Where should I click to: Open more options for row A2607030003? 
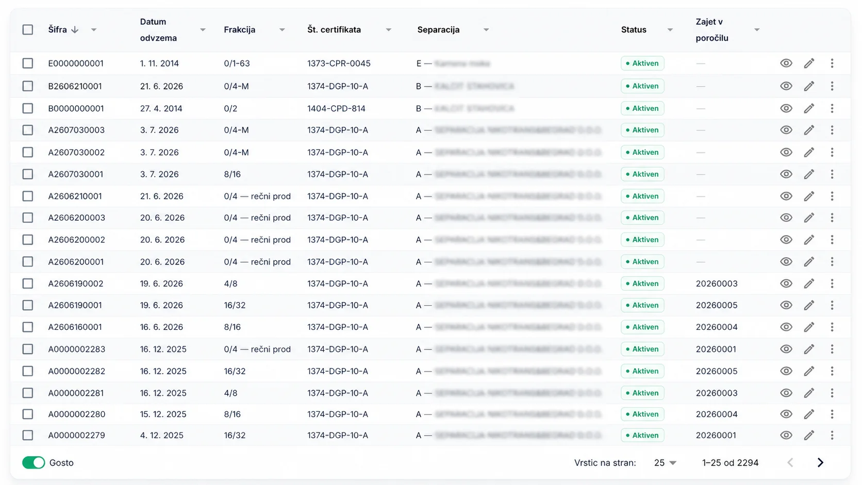pos(832,130)
